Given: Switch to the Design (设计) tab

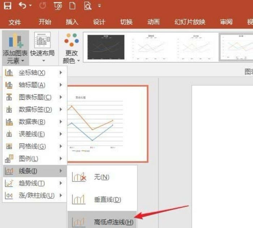Looking at the screenshot, I should tap(99, 22).
